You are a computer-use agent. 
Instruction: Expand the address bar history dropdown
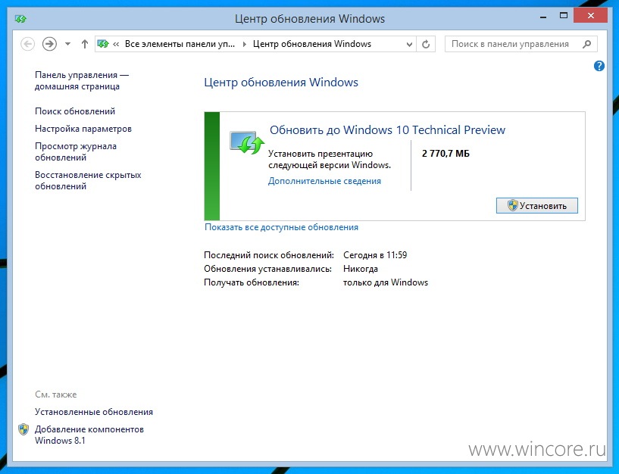409,44
